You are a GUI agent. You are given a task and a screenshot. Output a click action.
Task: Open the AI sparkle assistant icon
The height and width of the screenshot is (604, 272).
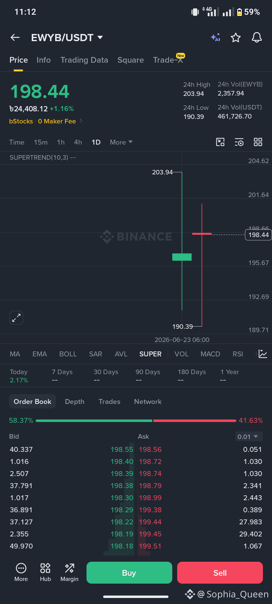click(215, 37)
